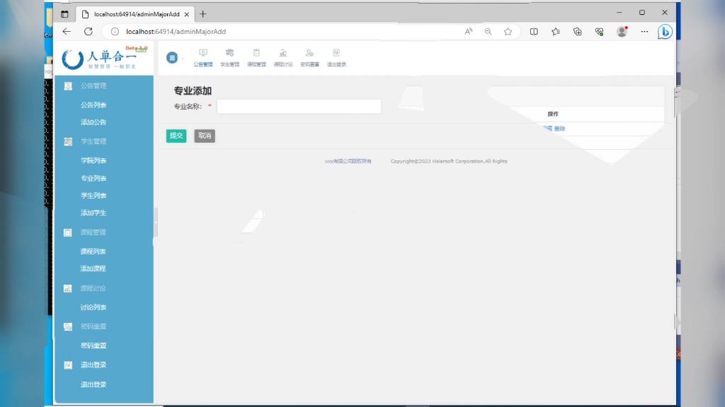
Task: Open the Bing sidebar button
Action: pos(665,31)
